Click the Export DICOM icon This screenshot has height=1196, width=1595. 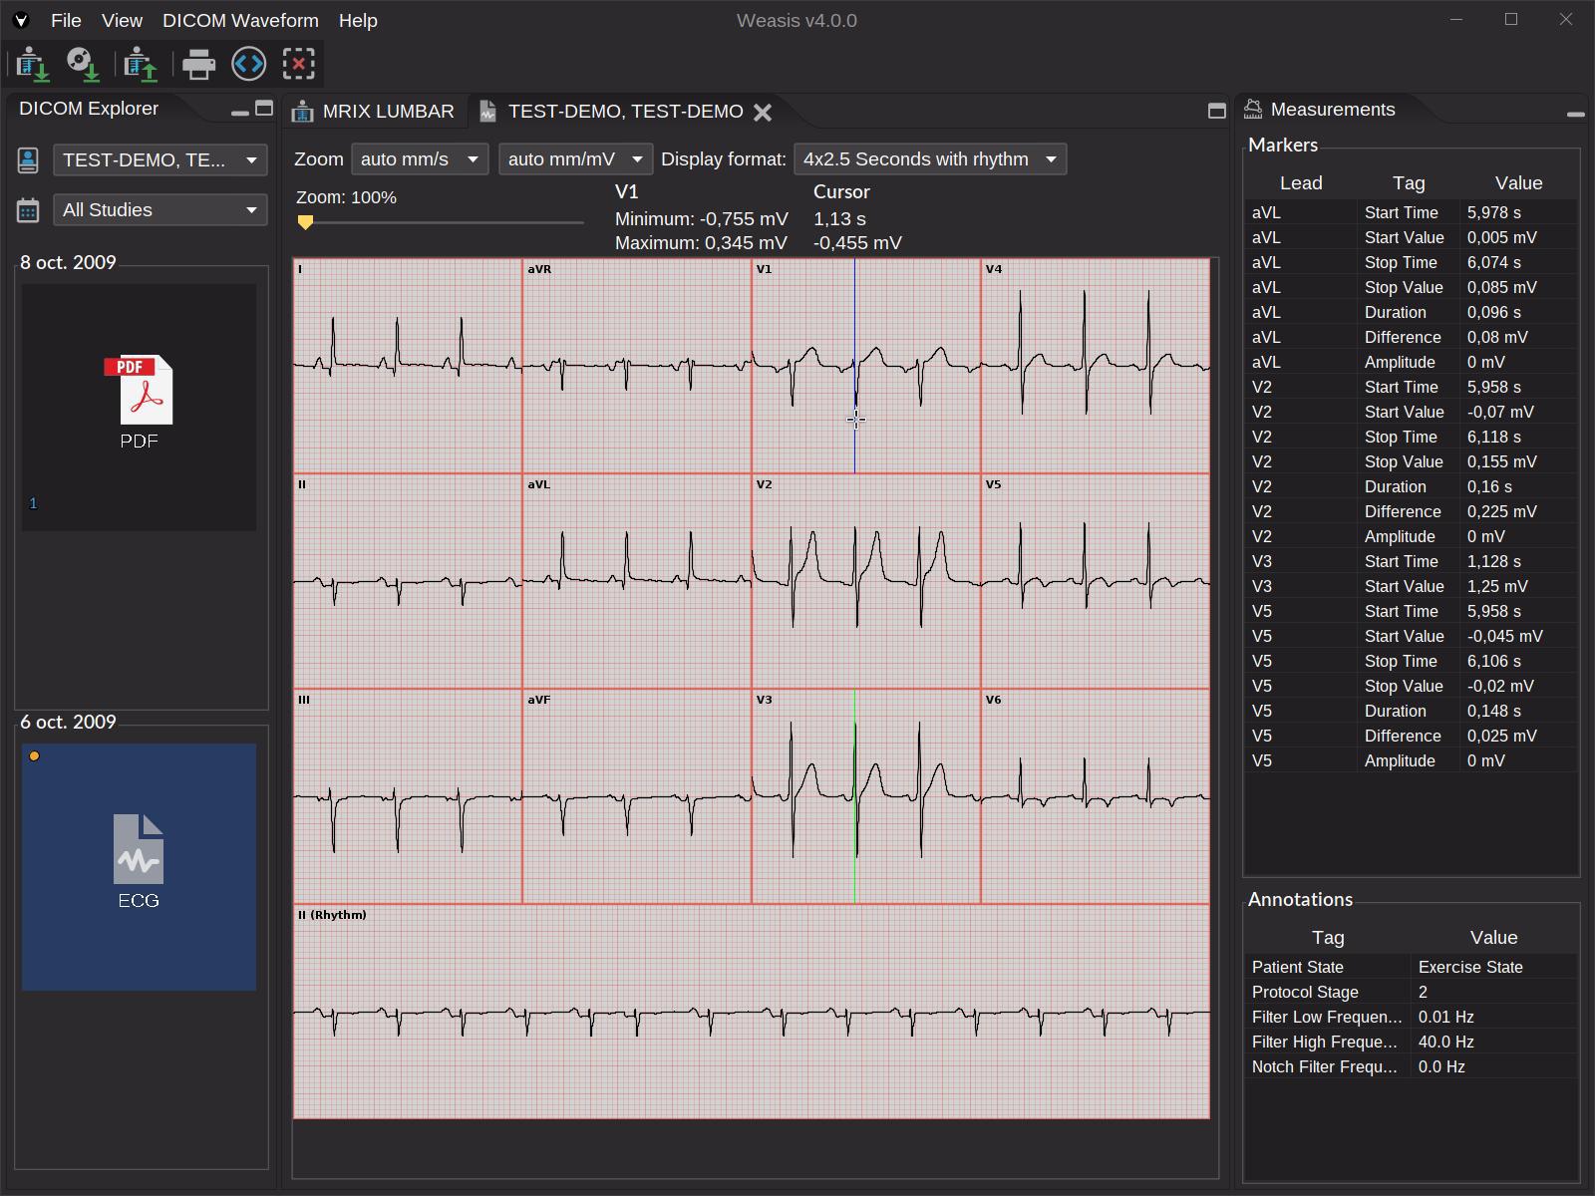[140, 64]
